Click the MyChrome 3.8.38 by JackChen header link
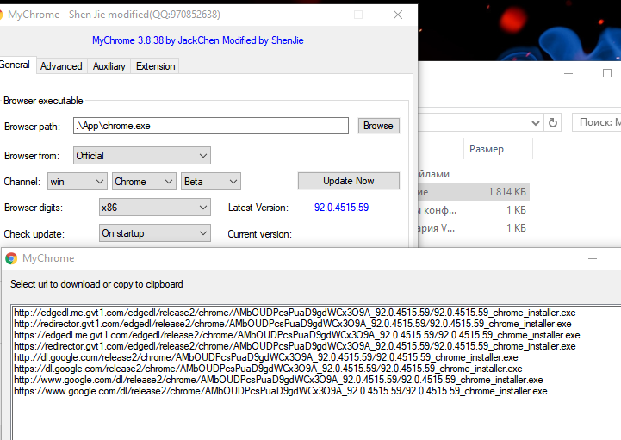 click(197, 40)
